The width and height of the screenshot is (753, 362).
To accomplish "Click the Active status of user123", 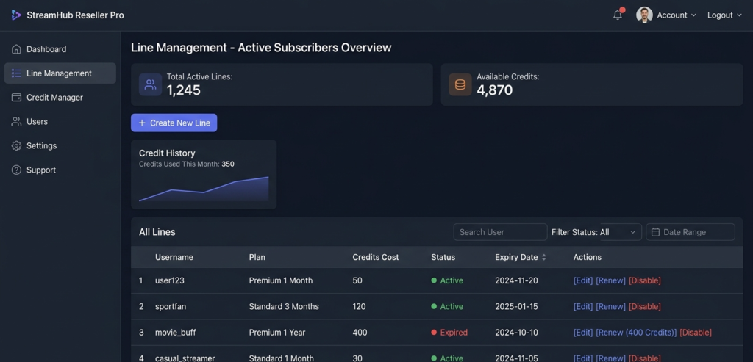I will tap(447, 280).
